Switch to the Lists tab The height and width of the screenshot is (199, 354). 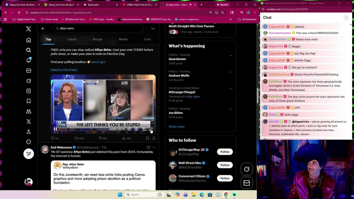click(147, 39)
